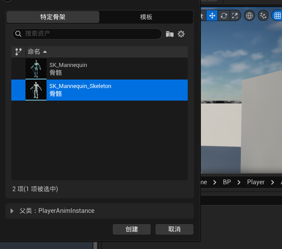The width and height of the screenshot is (282, 249).
Task: Click the 搜索资产 search field
Action: [x=87, y=34]
